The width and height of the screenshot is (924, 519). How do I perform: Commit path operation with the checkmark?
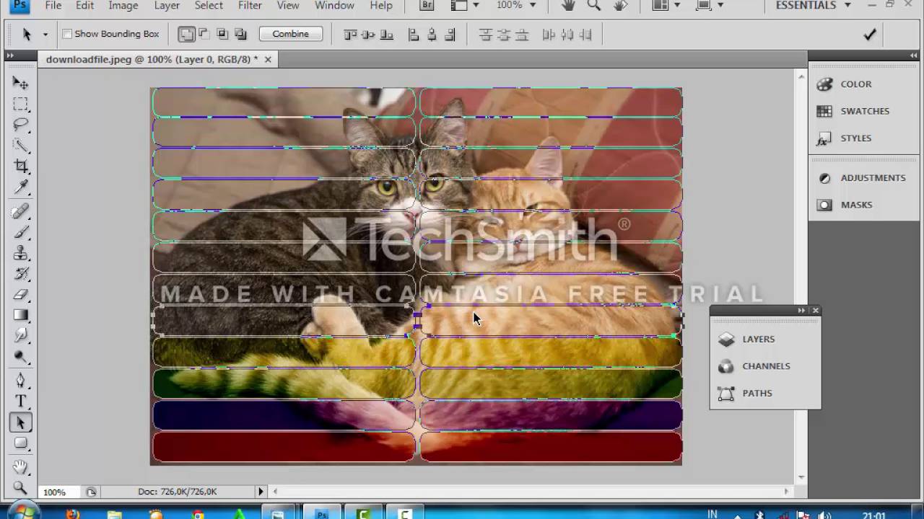870,34
